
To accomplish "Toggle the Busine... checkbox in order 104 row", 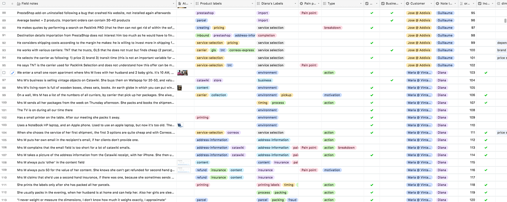I will [x=392, y=80].
